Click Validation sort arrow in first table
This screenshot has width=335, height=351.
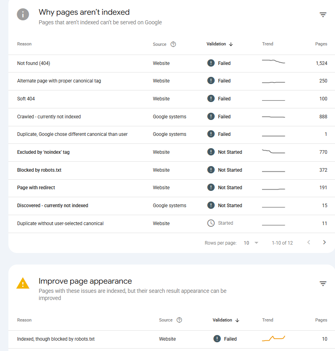pyautogui.click(x=231, y=44)
